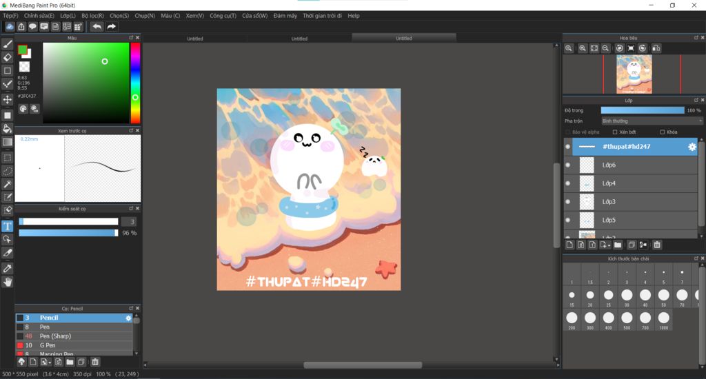
Task: Click the horizontal canvas scrollbar
Action: tap(363, 365)
